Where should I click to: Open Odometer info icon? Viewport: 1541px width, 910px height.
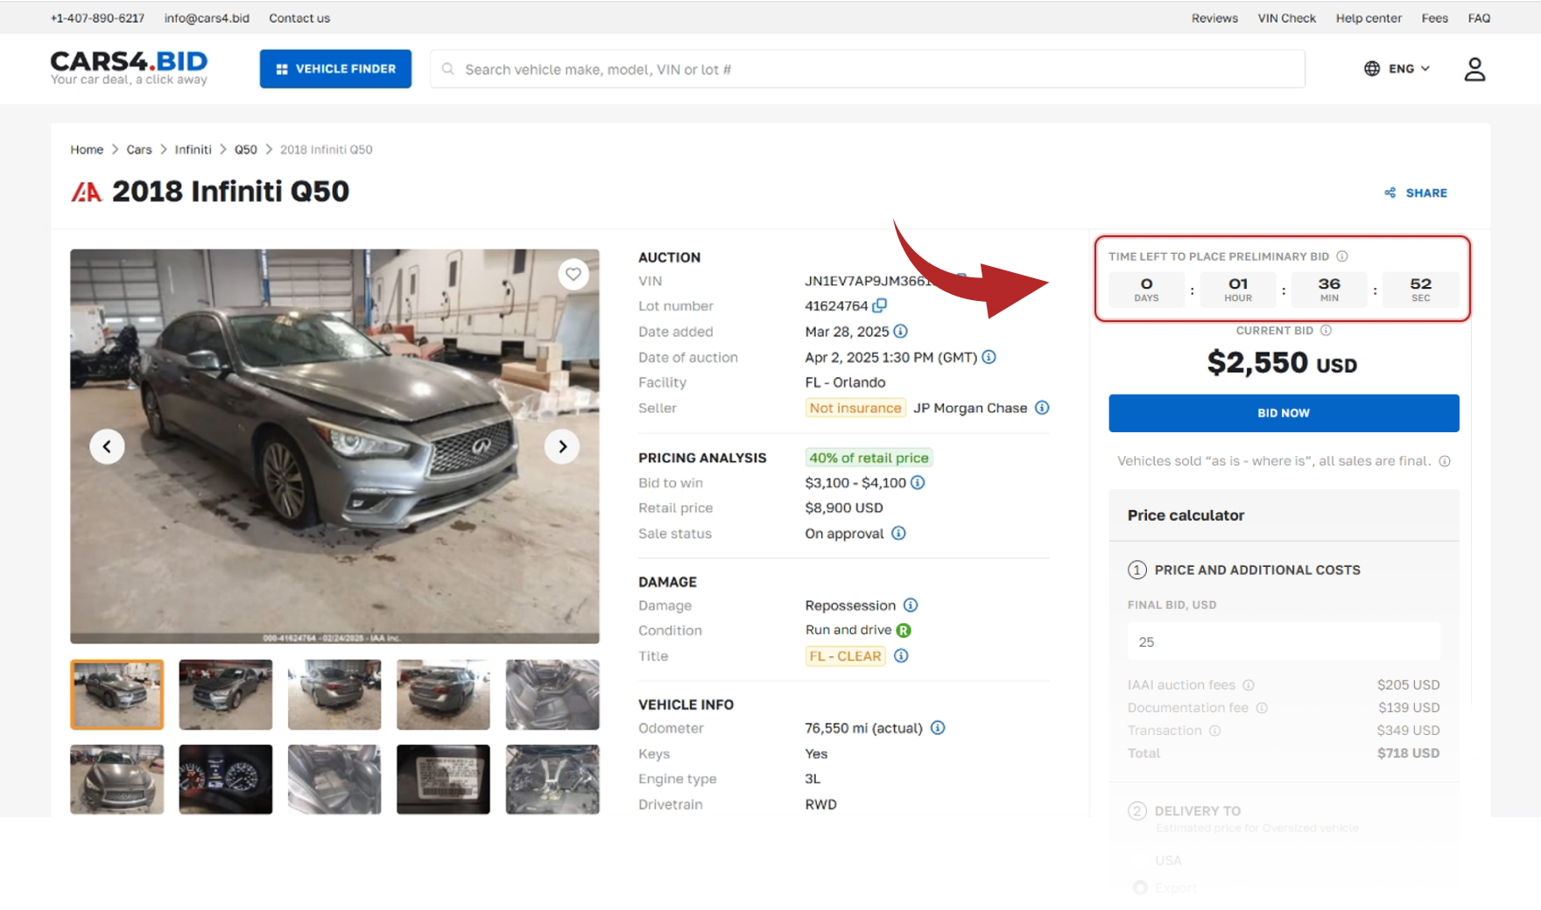point(938,728)
